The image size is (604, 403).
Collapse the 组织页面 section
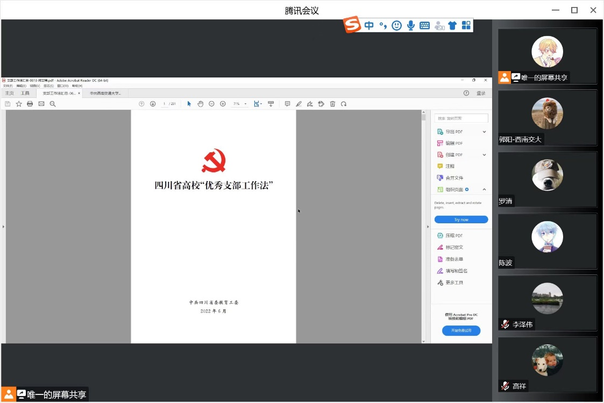[x=484, y=189]
